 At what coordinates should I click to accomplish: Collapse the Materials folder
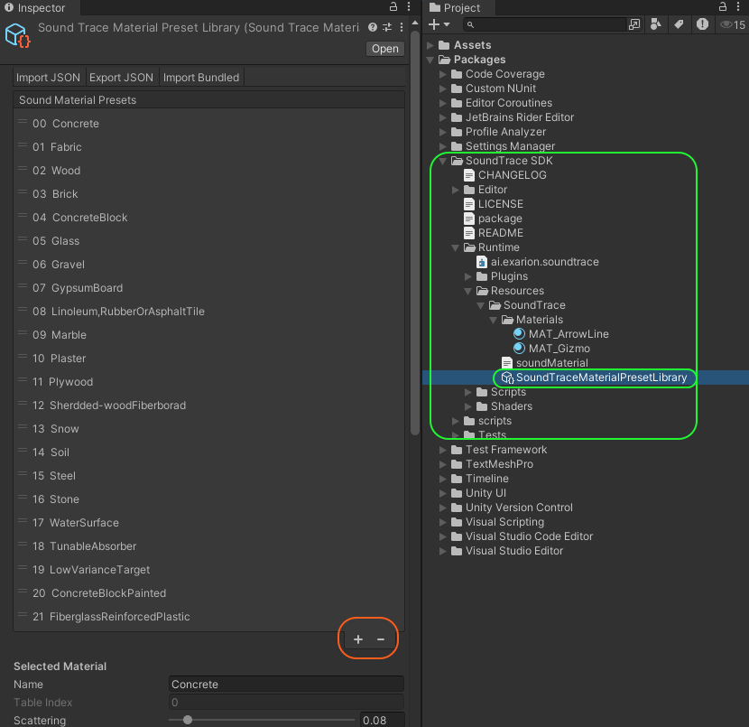point(494,320)
